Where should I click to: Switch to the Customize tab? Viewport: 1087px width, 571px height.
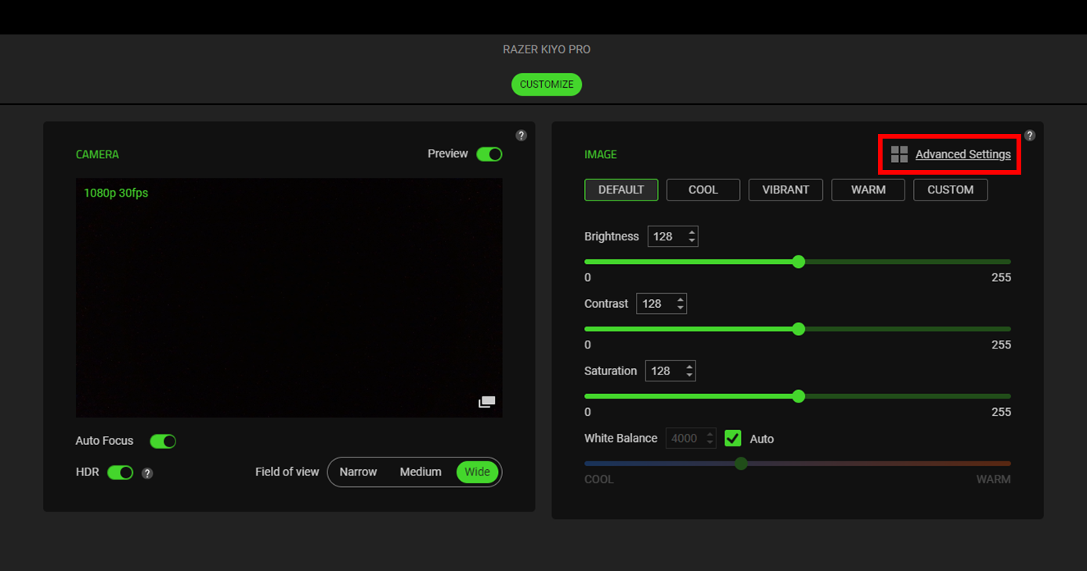547,84
